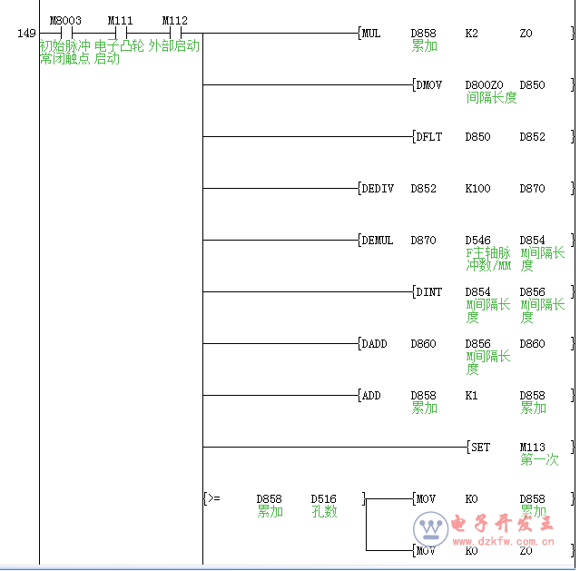Select the DMOV instruction
Viewport: 580px width, 571px height.
pyautogui.click(x=428, y=85)
